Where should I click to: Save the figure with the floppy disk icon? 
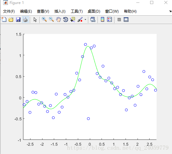[18, 19]
